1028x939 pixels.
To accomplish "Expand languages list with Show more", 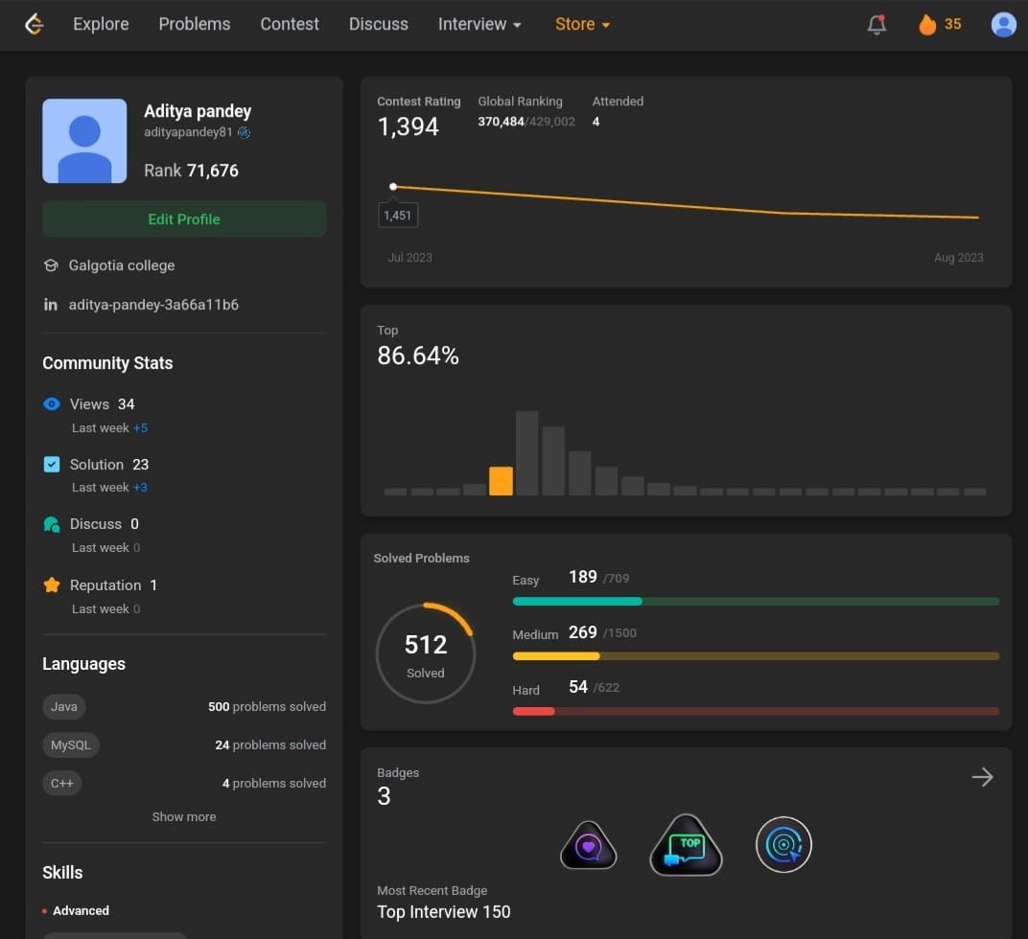I will coord(184,817).
